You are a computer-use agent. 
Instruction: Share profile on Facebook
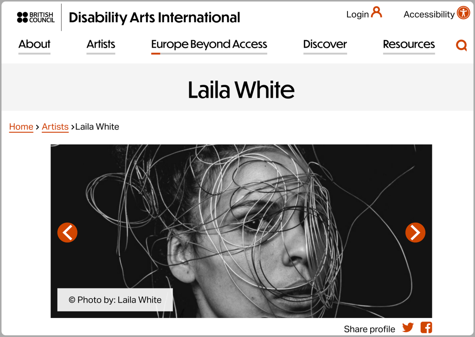pos(426,327)
